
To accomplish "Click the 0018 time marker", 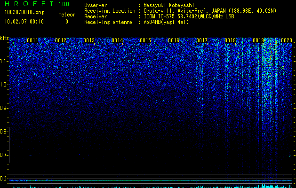I will [x=230, y=40].
